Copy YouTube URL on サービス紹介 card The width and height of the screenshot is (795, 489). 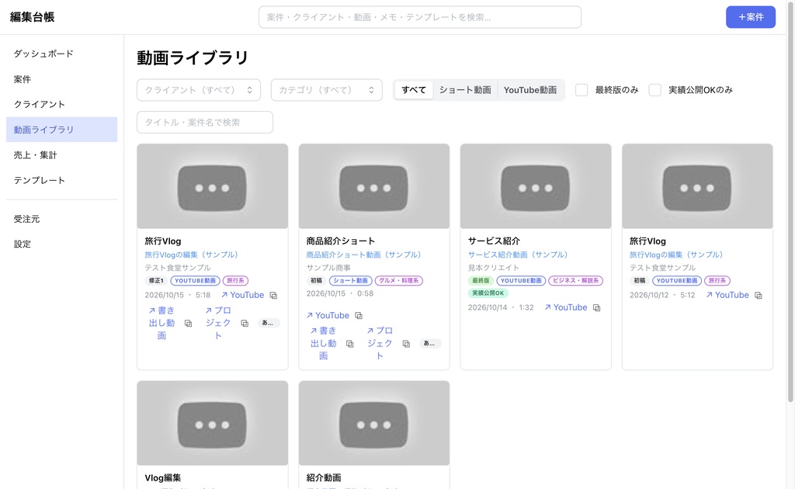click(597, 307)
